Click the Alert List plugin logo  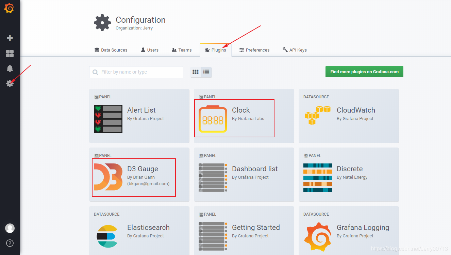(x=108, y=119)
